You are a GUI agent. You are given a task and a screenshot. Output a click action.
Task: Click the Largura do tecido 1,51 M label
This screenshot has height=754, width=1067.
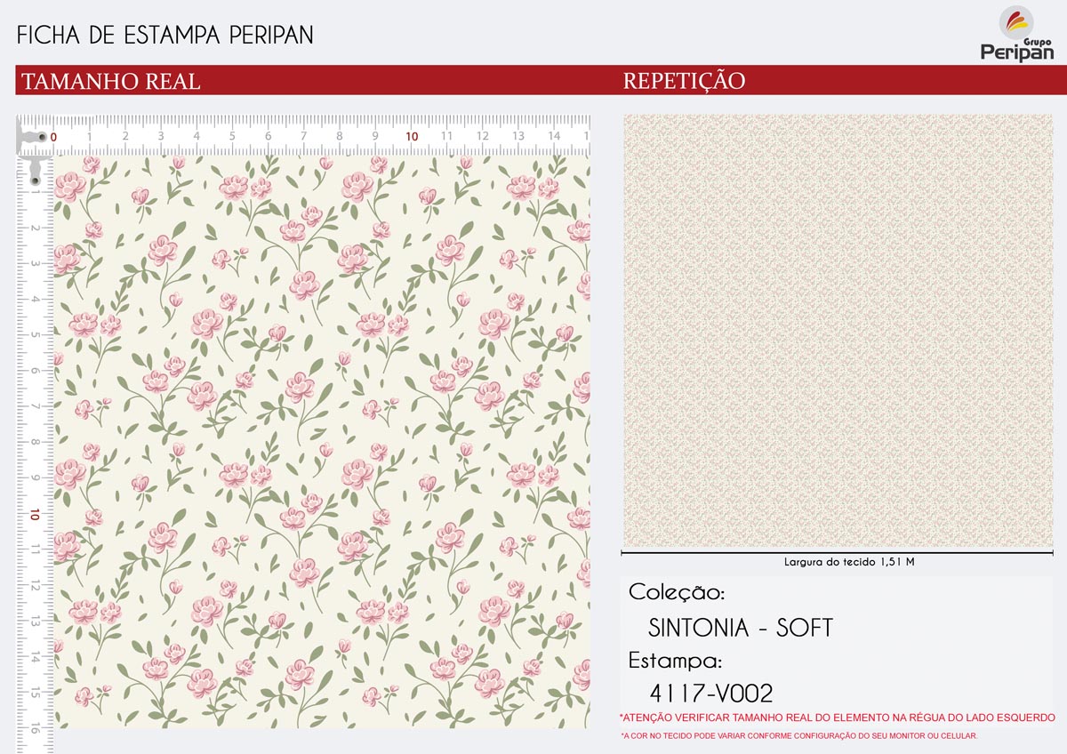[x=849, y=562]
